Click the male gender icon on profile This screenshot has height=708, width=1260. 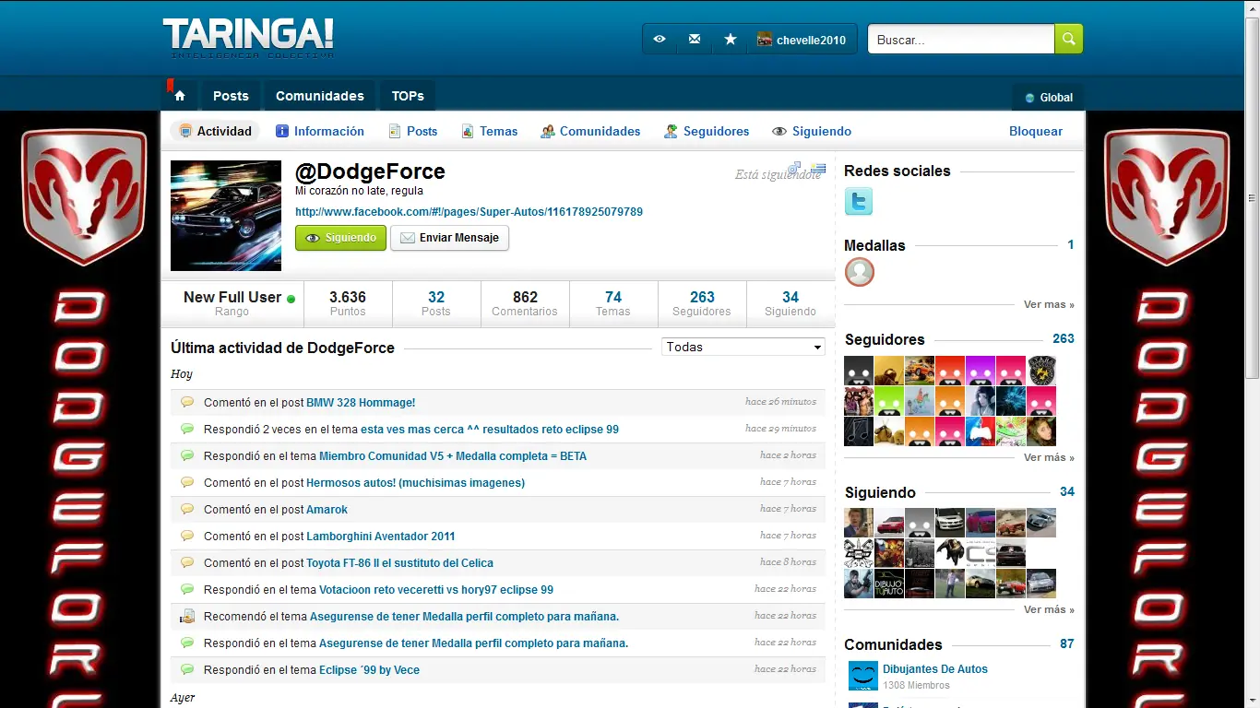click(794, 168)
